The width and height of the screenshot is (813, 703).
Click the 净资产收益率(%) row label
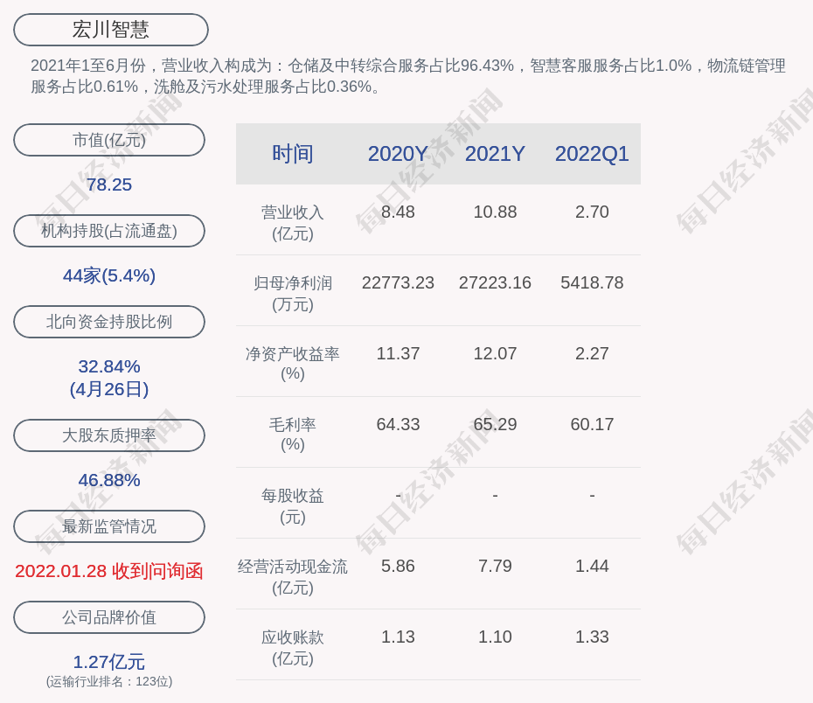[x=293, y=364]
